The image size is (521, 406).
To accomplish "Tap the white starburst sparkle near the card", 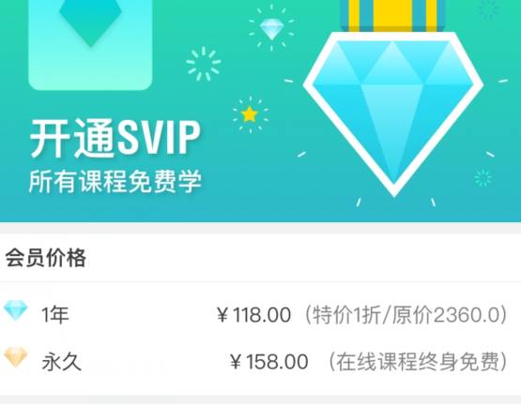I will coord(204,64).
